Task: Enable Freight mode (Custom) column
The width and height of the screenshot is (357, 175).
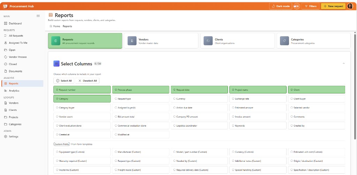Action: (141, 170)
